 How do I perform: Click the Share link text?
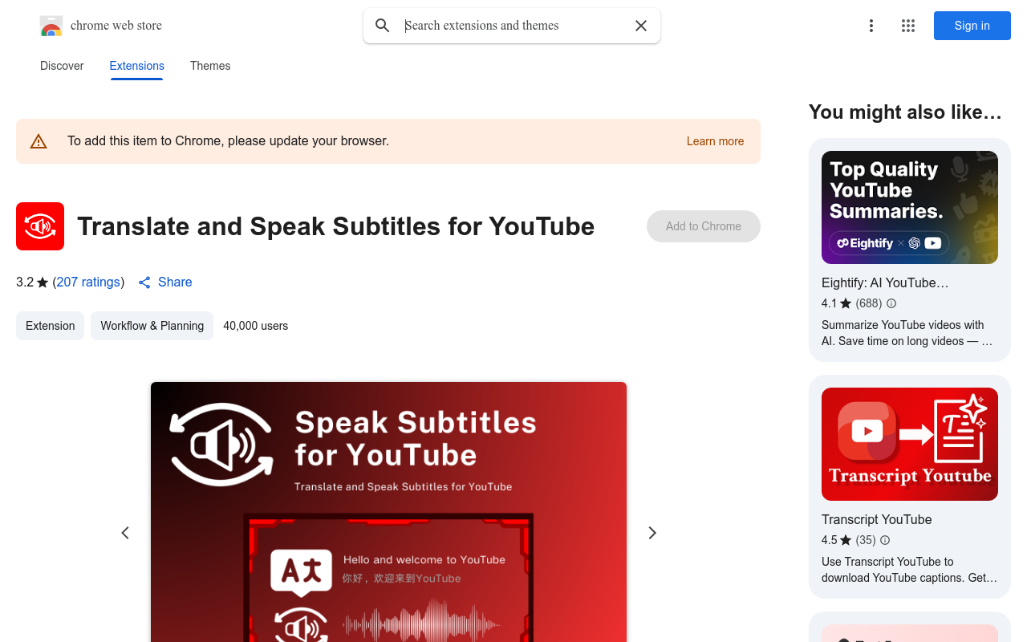(175, 282)
